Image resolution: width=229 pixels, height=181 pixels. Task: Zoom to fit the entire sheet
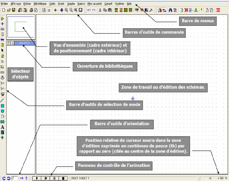tap(76, 10)
